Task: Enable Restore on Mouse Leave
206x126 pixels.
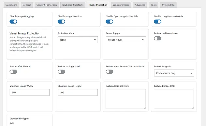Action: coord(157,38)
